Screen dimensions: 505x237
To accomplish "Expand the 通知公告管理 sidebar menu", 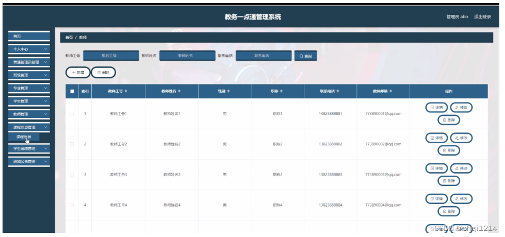I will click(x=29, y=161).
